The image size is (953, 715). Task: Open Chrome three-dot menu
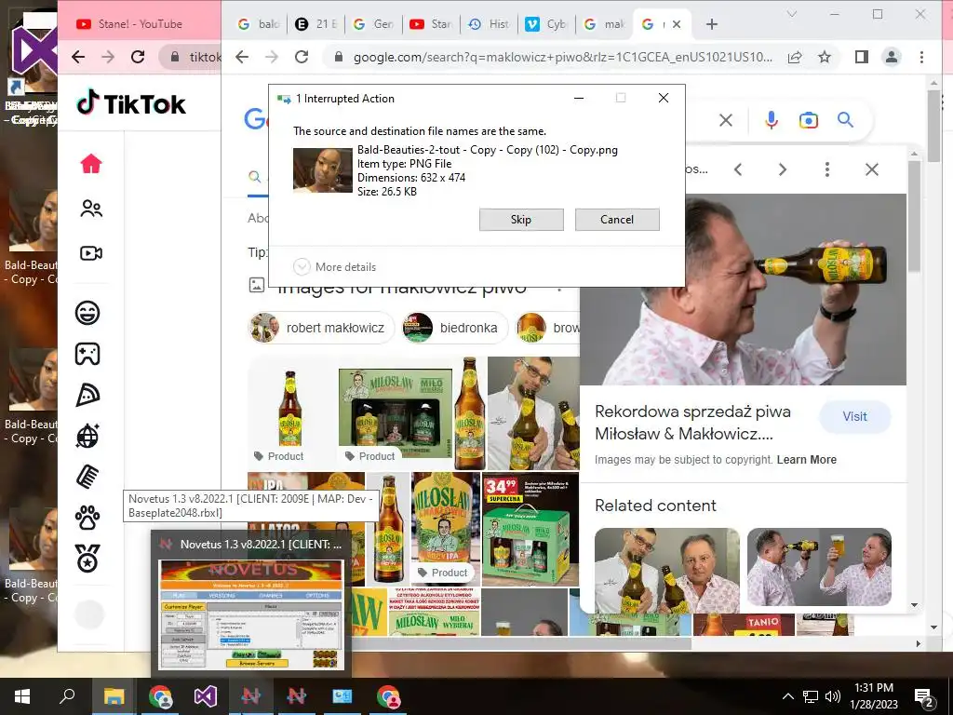pos(921,57)
